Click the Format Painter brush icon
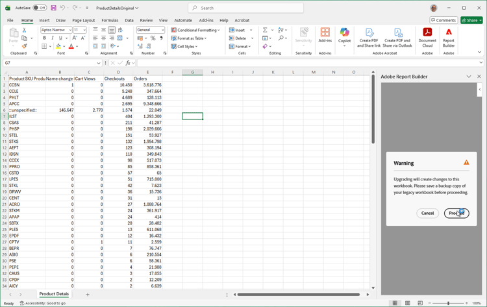Image resolution: width=487 pixels, height=307 pixels. tap(24, 46)
